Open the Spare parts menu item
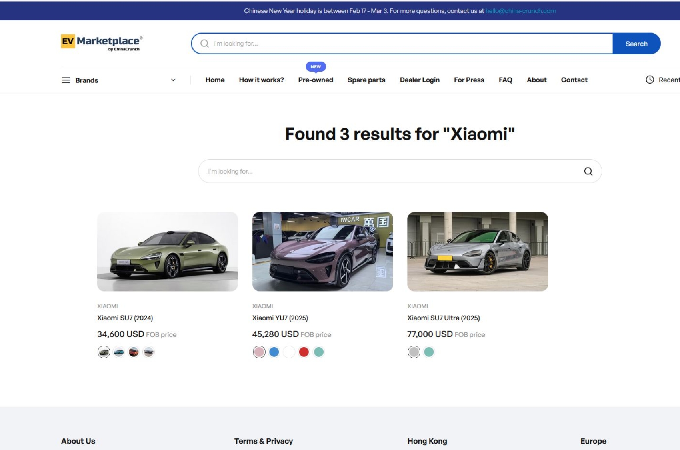This screenshot has width=680, height=450. click(366, 80)
